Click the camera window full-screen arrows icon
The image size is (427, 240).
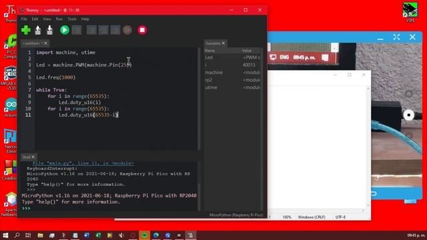396,37
